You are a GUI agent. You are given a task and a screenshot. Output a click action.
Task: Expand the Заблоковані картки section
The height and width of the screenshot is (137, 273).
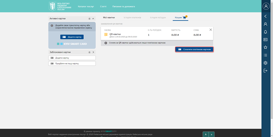93,52
